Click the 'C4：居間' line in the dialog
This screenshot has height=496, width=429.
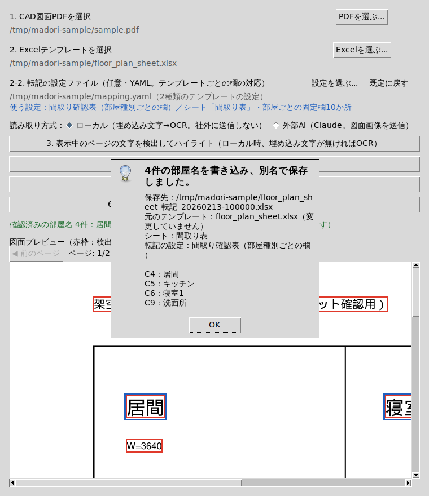point(161,274)
